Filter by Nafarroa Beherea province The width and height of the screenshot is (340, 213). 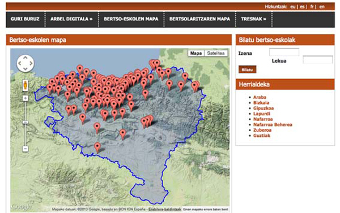(x=273, y=124)
